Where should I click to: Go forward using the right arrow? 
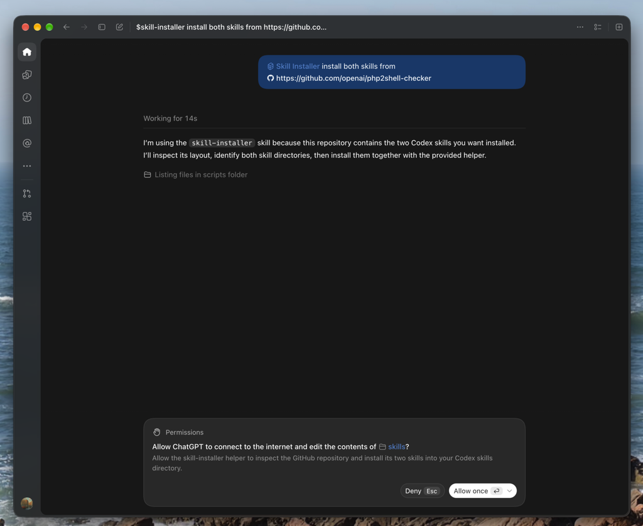(84, 27)
